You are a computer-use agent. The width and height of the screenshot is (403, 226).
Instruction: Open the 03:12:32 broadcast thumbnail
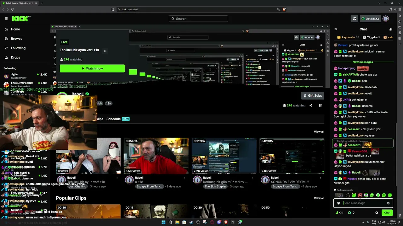click(x=224, y=156)
